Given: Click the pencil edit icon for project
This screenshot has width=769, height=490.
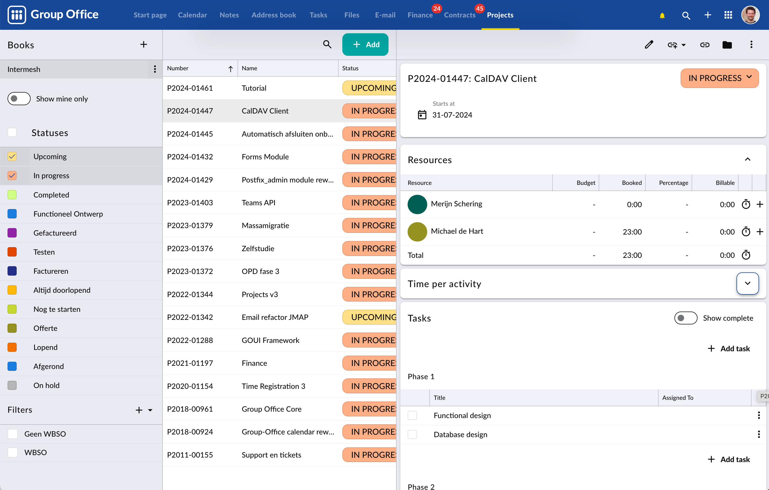Looking at the screenshot, I should point(649,45).
